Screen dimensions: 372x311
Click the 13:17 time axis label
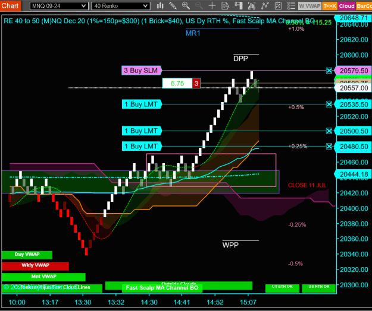[50, 303]
